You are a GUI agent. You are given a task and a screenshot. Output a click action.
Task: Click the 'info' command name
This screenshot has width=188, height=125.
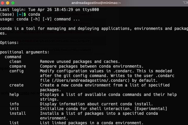click(x=14, y=104)
